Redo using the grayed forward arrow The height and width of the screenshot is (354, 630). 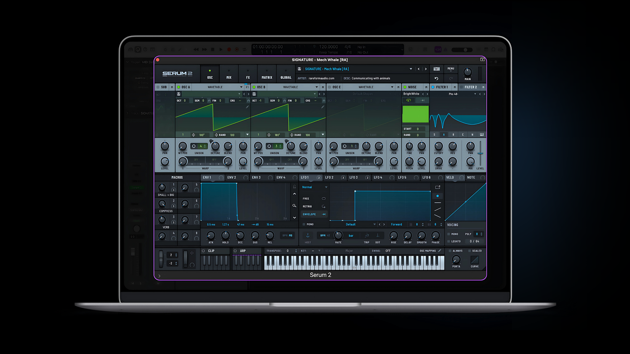click(x=451, y=78)
